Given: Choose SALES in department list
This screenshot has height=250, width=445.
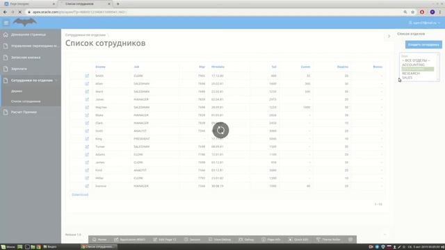Looking at the screenshot, I should tap(407, 77).
